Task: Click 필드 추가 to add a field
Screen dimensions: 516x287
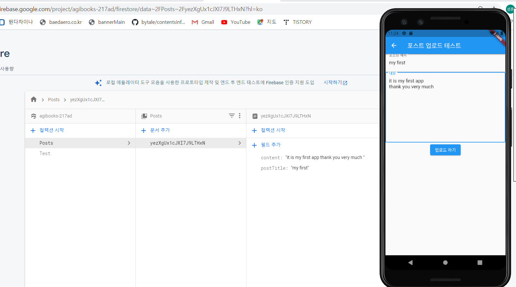Action: [266, 145]
